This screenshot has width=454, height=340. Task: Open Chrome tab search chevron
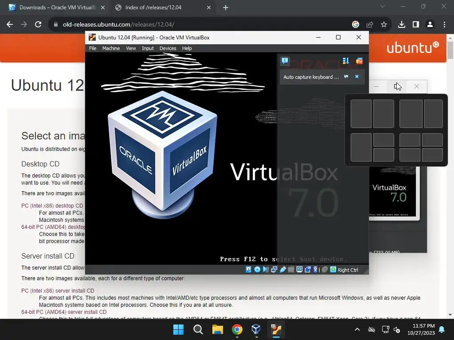(383, 6)
